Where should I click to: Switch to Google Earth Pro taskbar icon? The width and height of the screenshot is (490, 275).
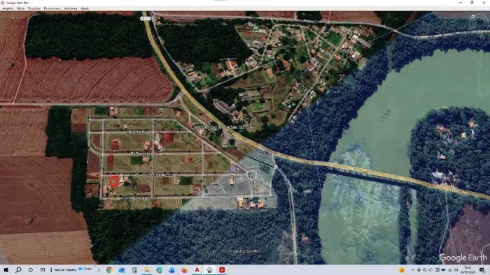coord(210,269)
